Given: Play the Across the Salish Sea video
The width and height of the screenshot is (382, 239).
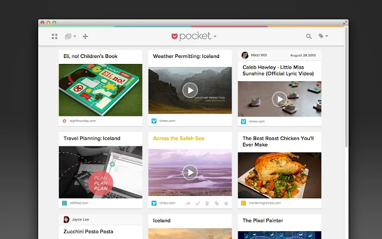Looking at the screenshot, I should 190,173.
